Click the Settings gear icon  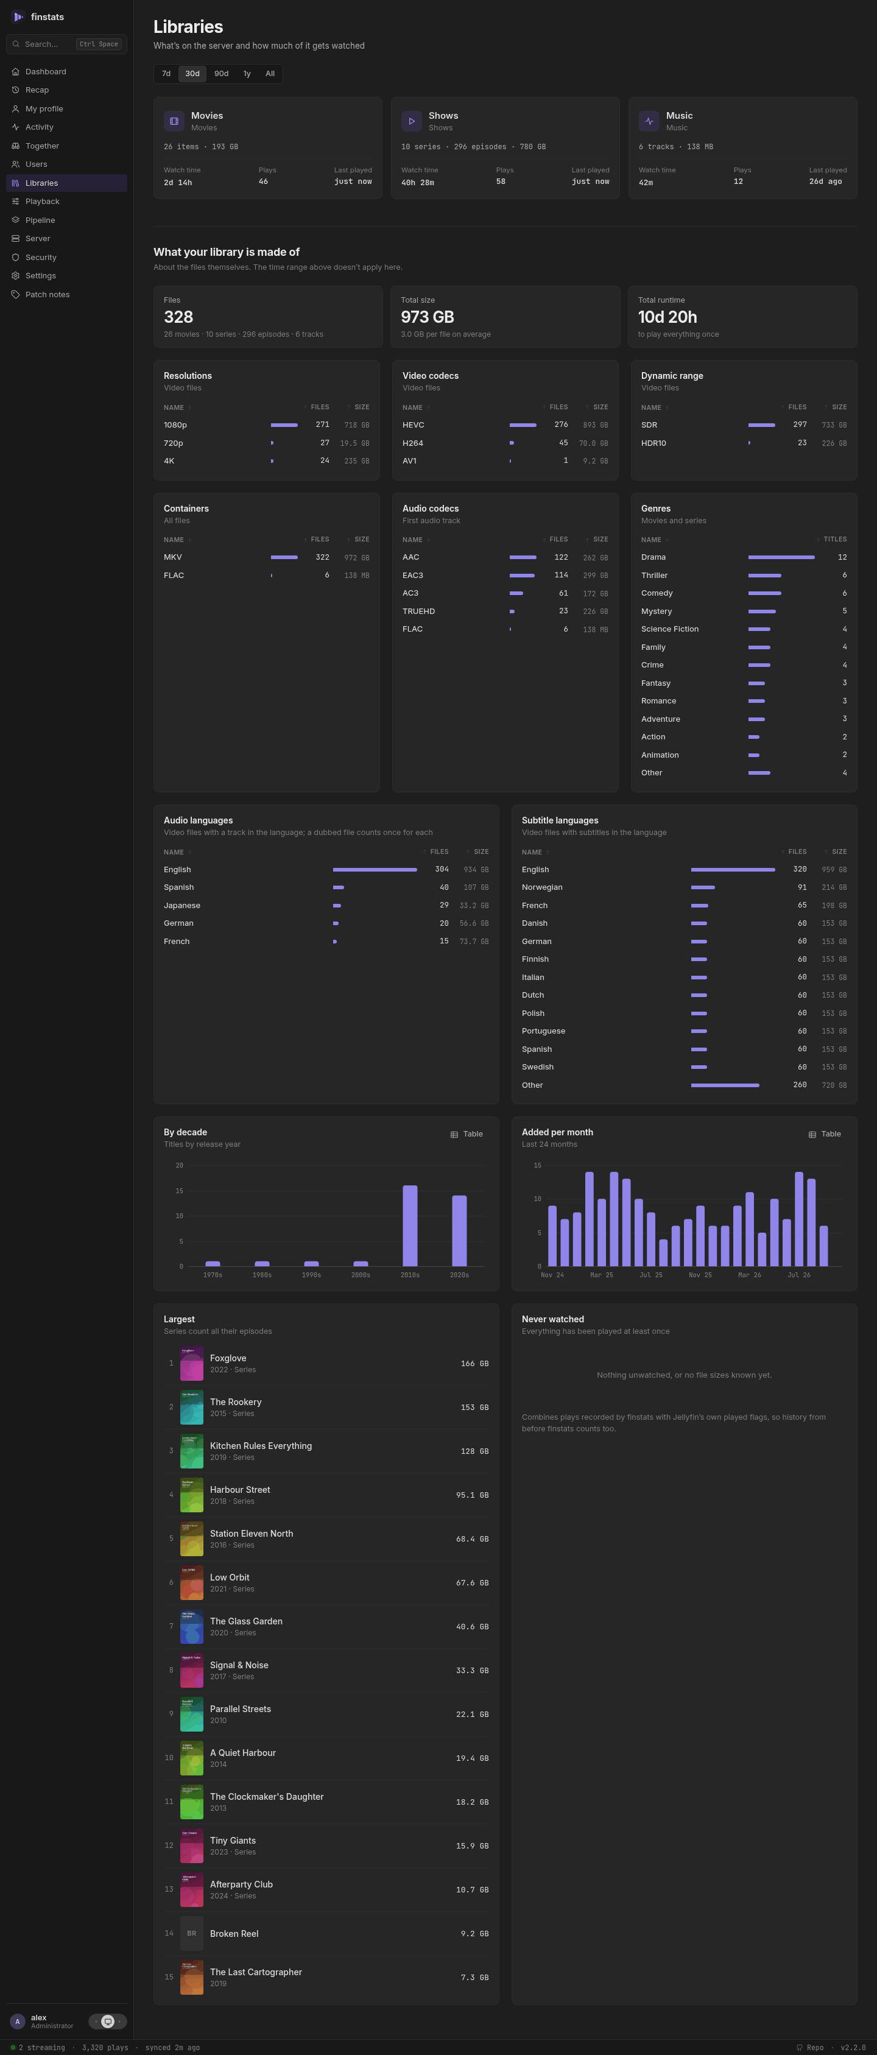15,275
